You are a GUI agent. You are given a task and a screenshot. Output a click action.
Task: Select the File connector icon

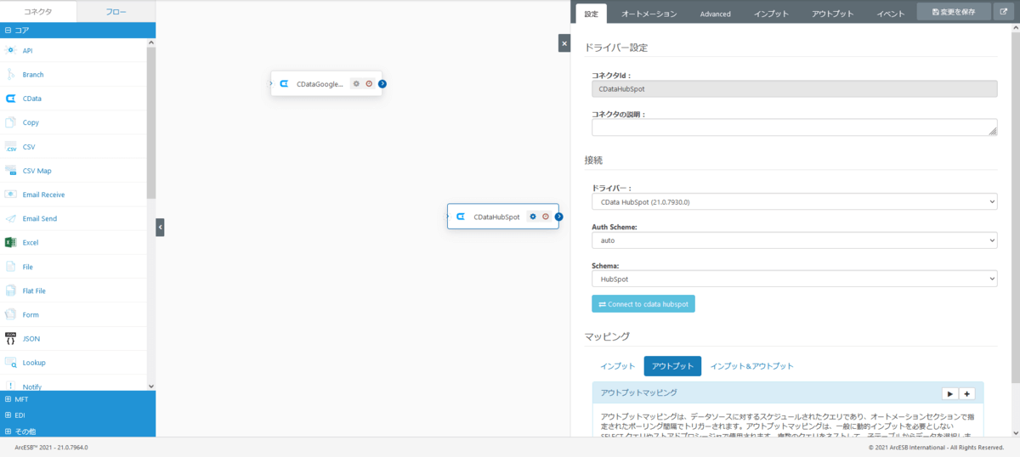(11, 267)
